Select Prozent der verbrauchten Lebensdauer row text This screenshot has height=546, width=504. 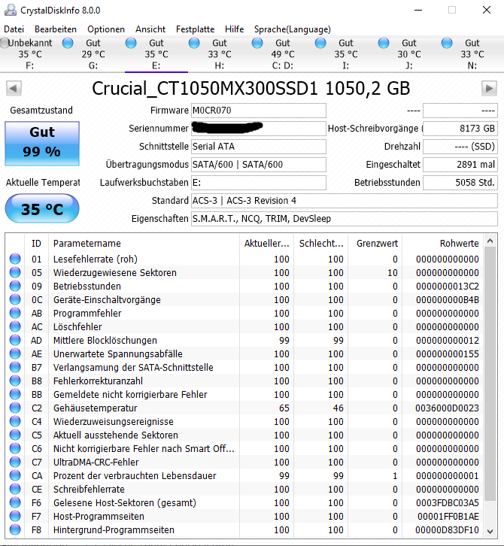click(x=135, y=475)
